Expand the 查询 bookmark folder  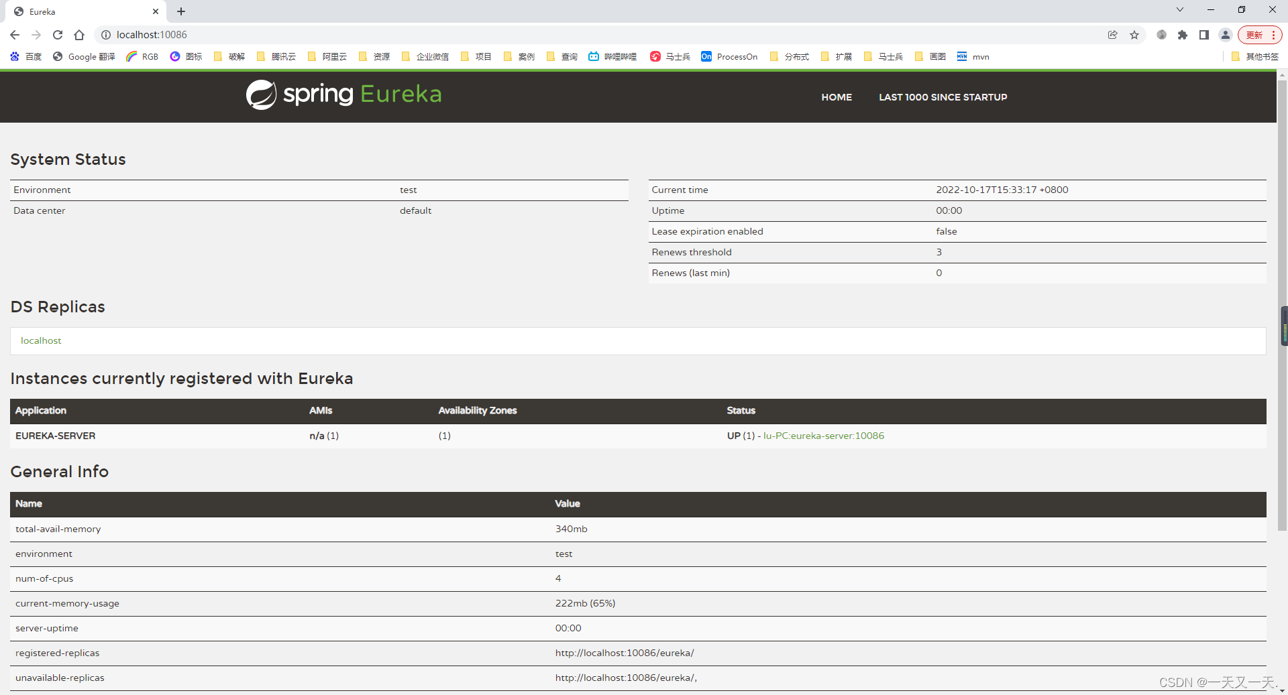[x=562, y=56]
